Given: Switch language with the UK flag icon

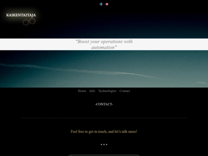Looking at the screenshot, I should (x=107, y=4).
